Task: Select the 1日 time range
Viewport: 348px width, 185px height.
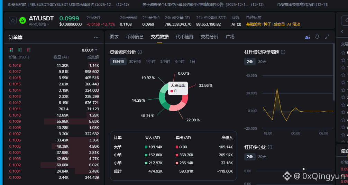Action: 192,62
